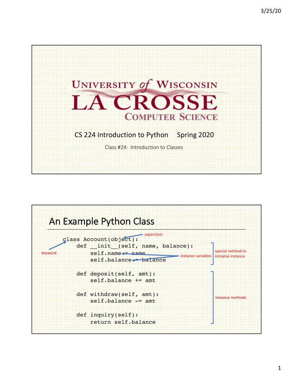Click the 'instance methods' annotation label
This screenshot has height=379, width=293.
point(231,298)
